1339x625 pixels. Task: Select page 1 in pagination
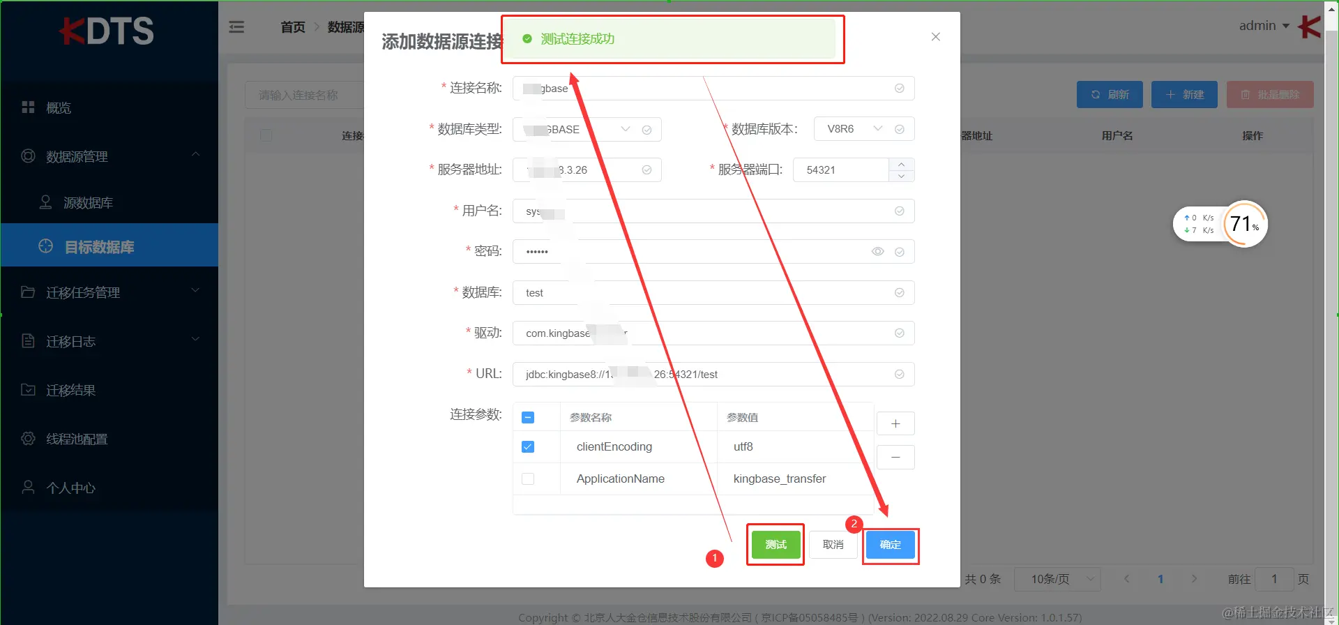tap(1160, 579)
